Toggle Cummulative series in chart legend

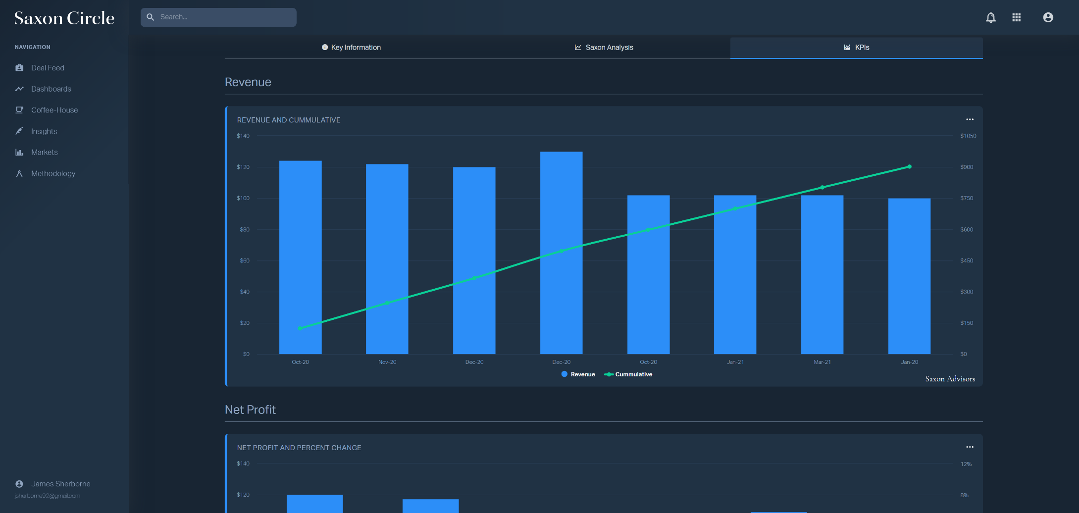coord(628,374)
